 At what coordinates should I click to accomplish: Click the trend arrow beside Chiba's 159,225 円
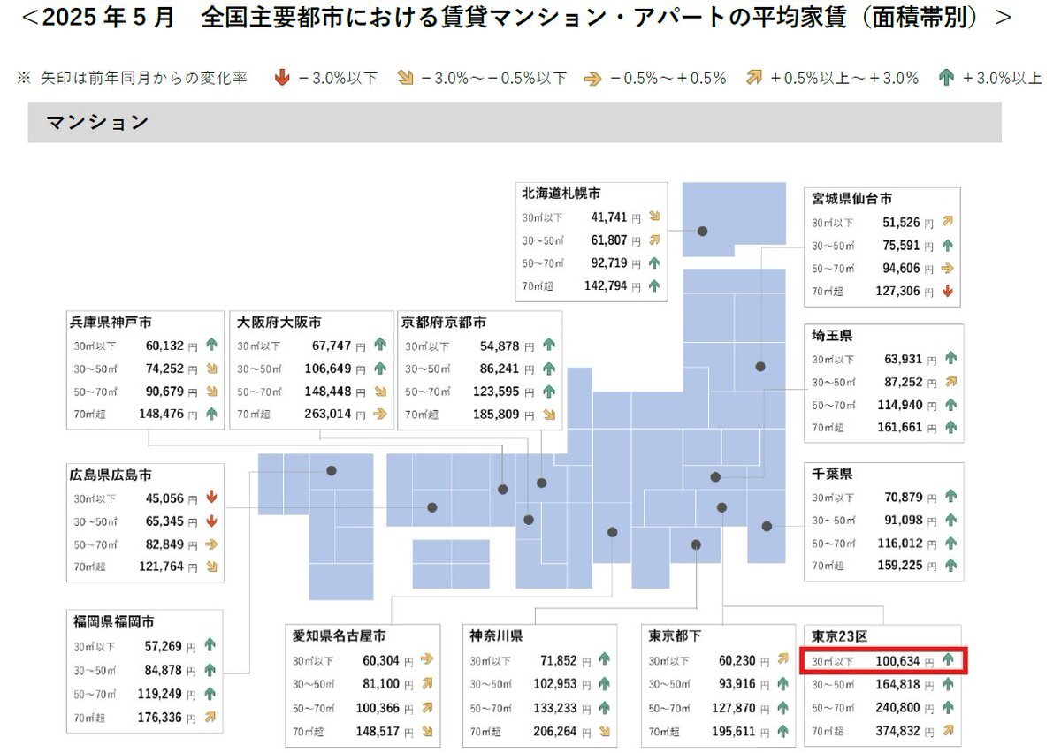950,565
